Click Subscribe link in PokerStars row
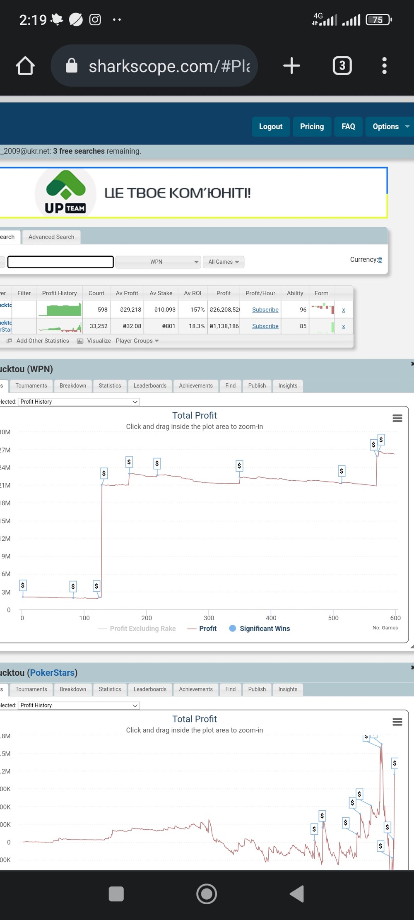 point(265,326)
